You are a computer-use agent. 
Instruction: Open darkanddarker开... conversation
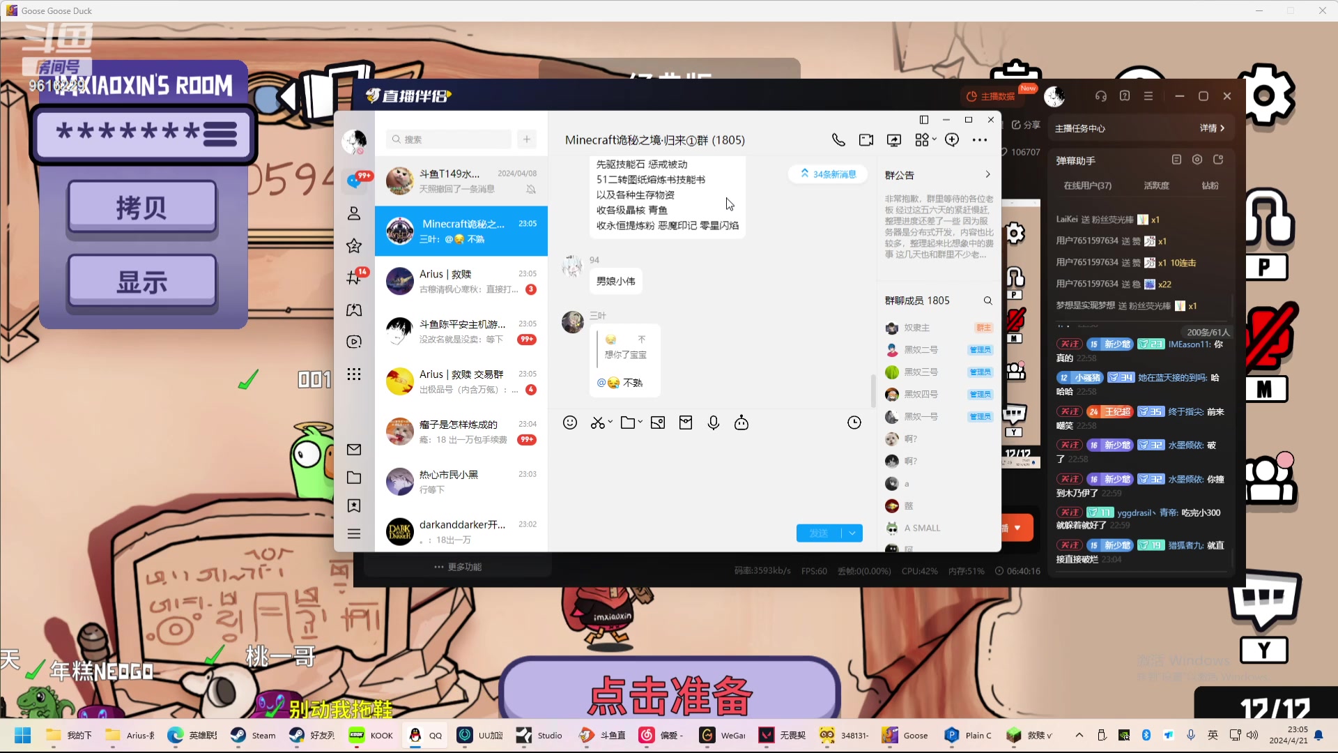pyautogui.click(x=461, y=531)
